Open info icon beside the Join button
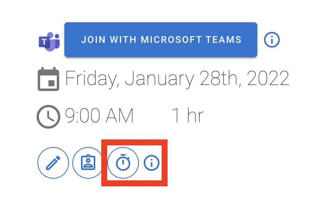 tap(272, 40)
